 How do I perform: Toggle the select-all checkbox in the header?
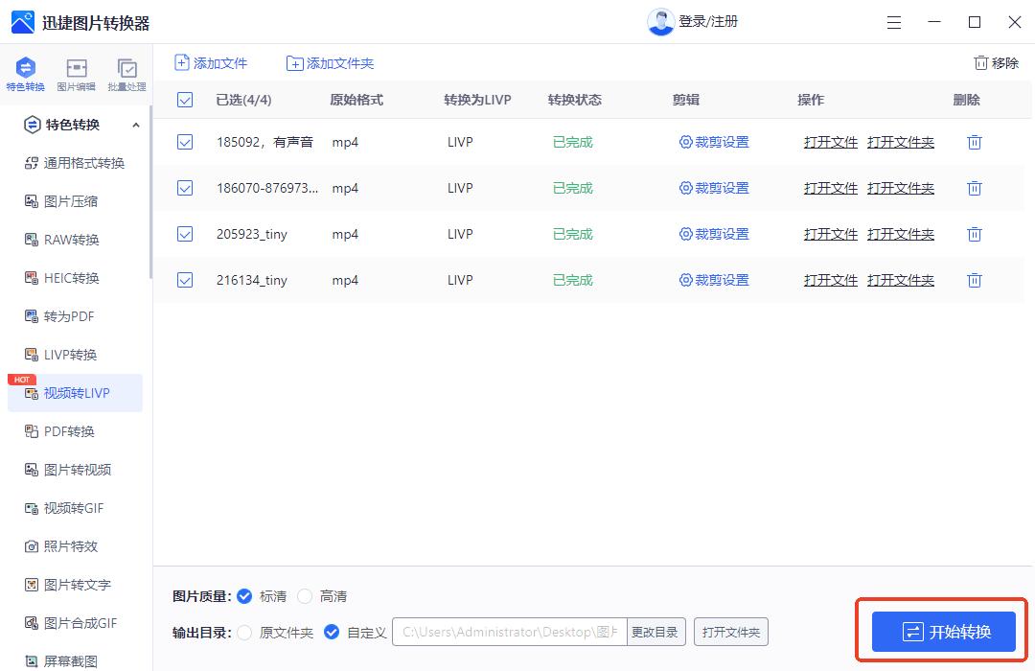[185, 99]
